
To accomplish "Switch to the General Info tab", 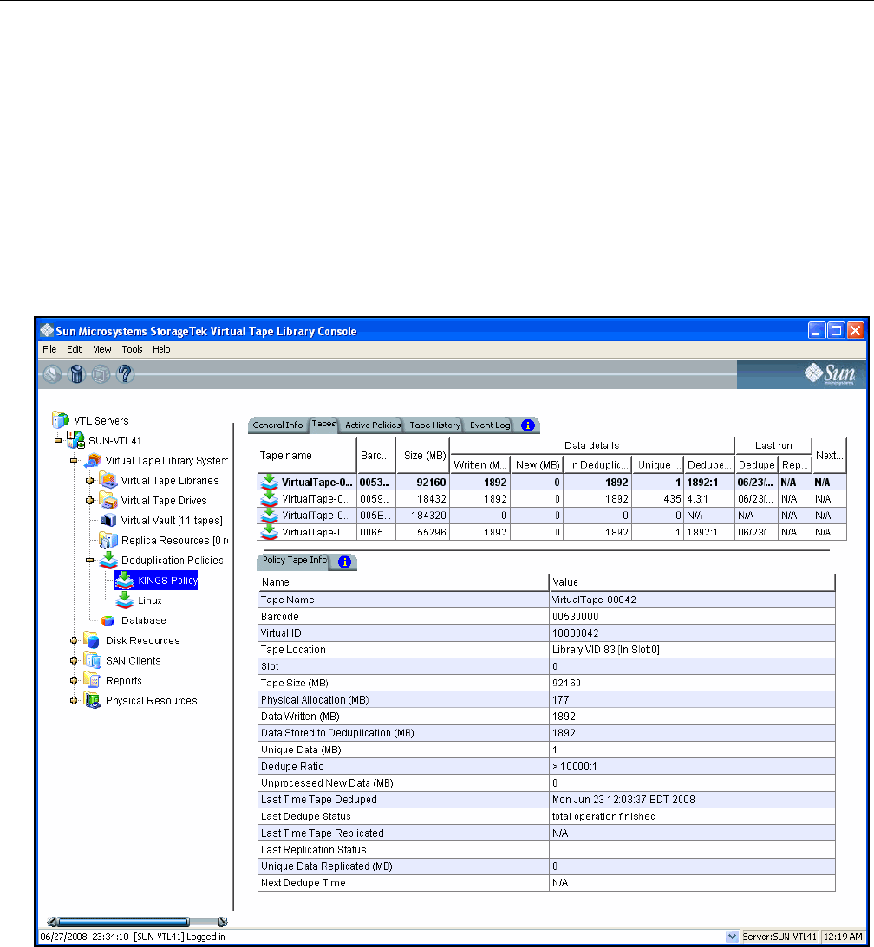I will coord(278,425).
